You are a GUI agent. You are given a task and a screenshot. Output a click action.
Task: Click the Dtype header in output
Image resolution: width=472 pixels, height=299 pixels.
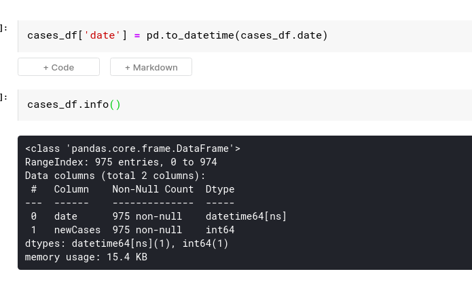220,190
